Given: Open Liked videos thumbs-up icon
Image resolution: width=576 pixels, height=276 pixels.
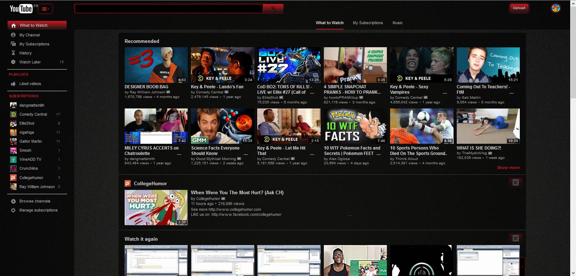Looking at the screenshot, I should [x=13, y=84].
